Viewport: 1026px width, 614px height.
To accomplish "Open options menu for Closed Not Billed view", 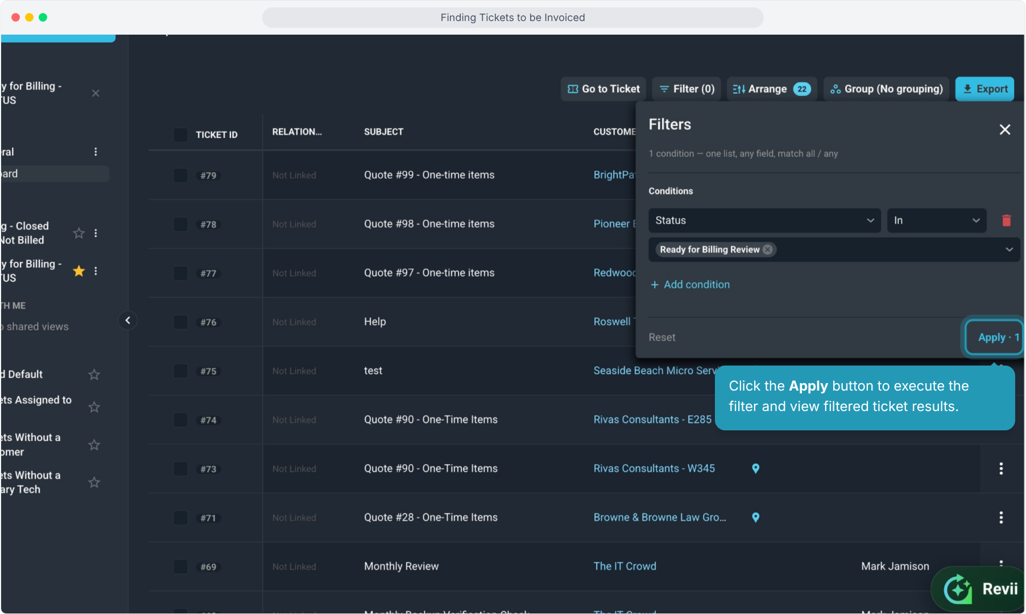I will (96, 233).
